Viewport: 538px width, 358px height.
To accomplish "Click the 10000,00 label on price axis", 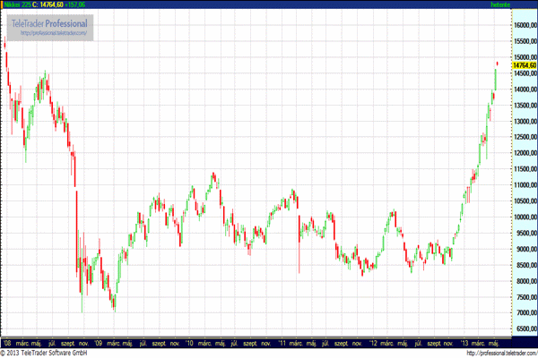I will [x=524, y=217].
